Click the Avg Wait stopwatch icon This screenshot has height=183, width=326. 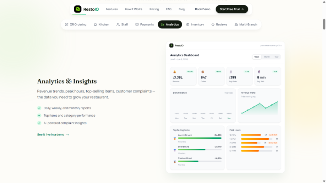point(259,72)
